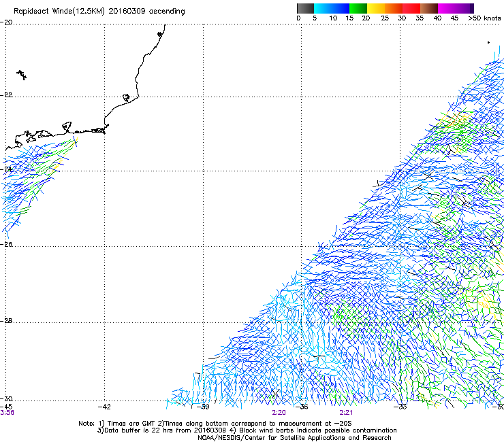Click the 'Data buffer is 22 hrs' note line
This screenshot has height=442, width=504.
pyautogui.click(x=247, y=430)
